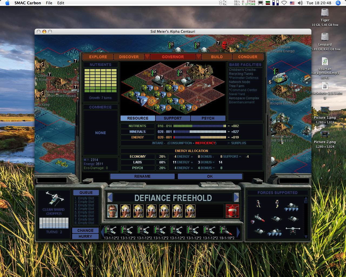Switch to the Support tab
The width and height of the screenshot is (346, 277).
click(173, 118)
